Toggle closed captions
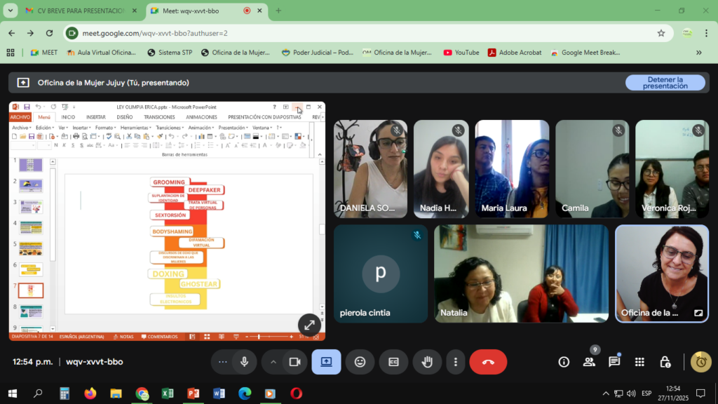 (x=393, y=362)
